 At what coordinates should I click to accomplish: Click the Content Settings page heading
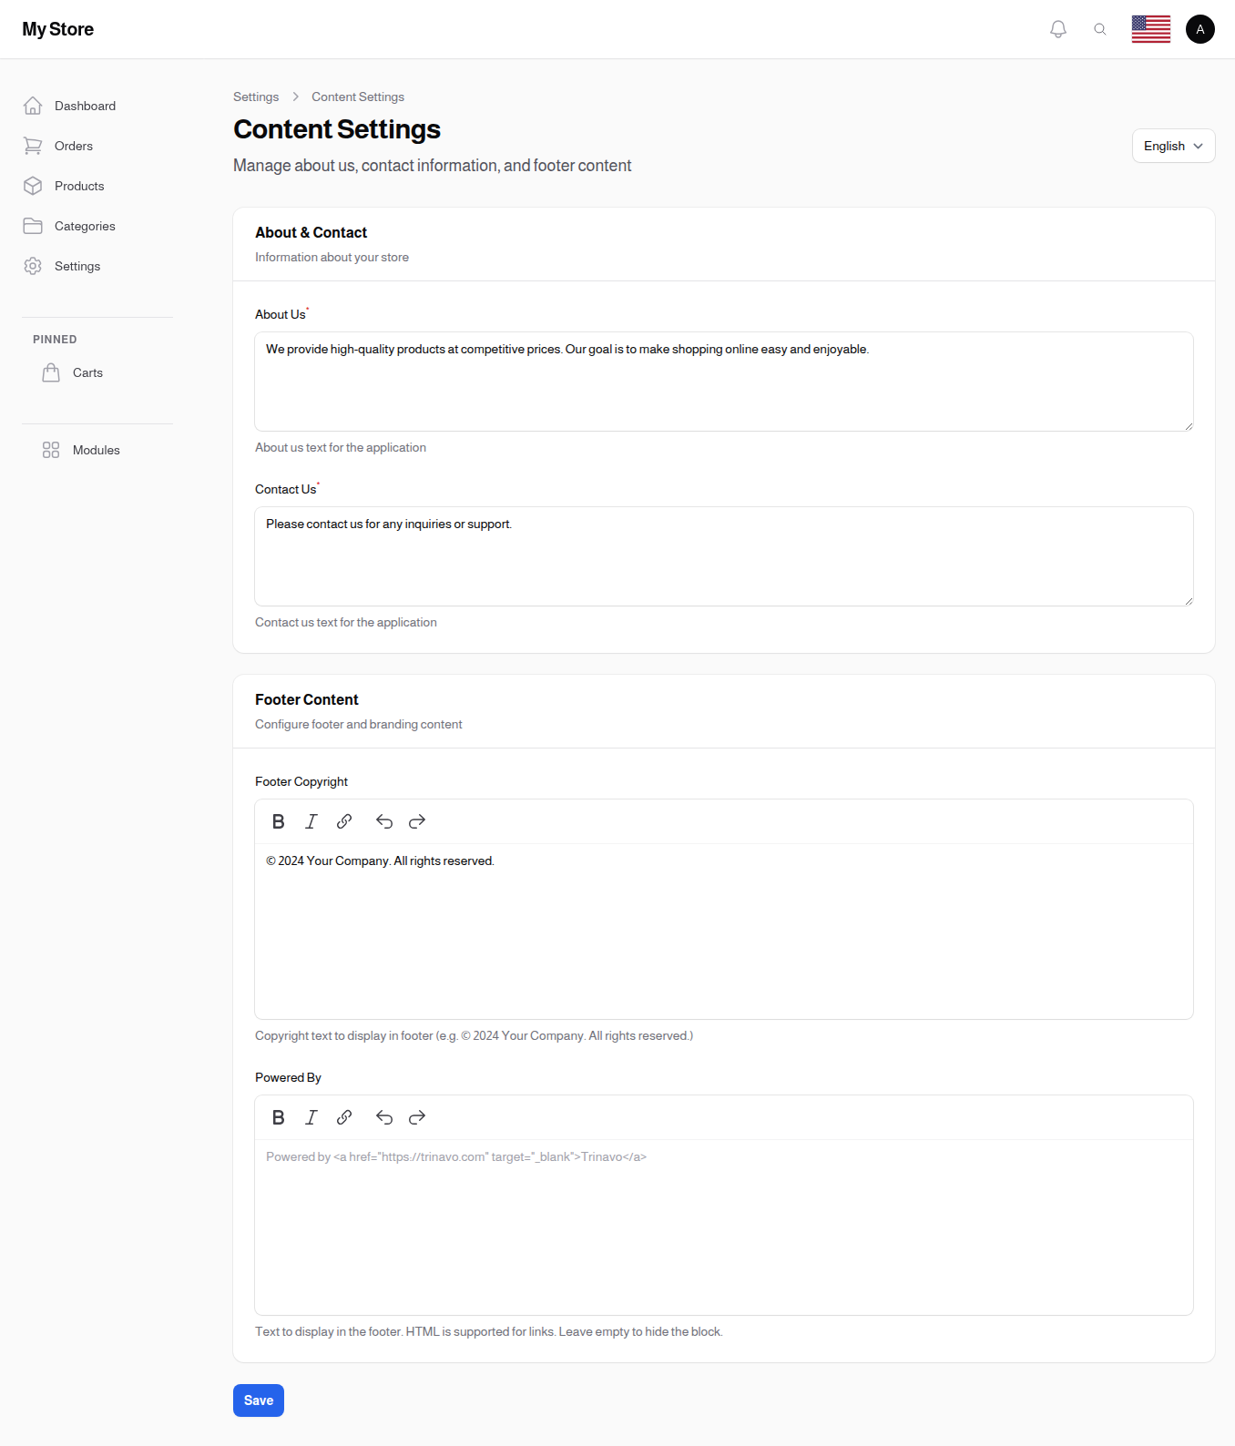click(337, 129)
